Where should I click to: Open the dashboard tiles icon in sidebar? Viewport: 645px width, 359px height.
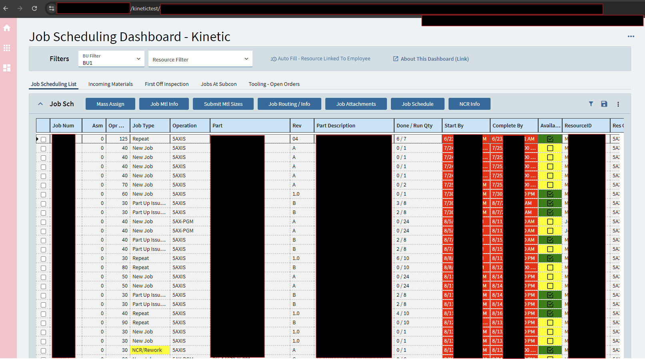point(7,68)
